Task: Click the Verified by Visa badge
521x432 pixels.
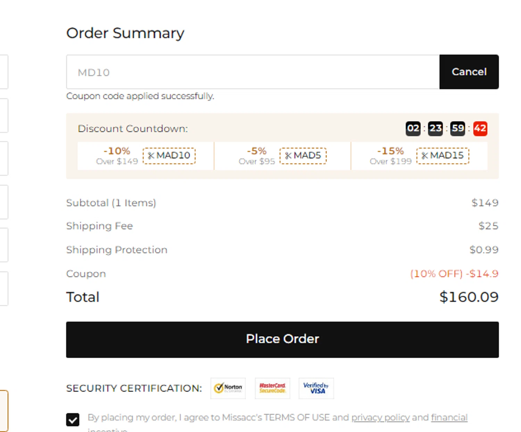Action: pos(316,388)
